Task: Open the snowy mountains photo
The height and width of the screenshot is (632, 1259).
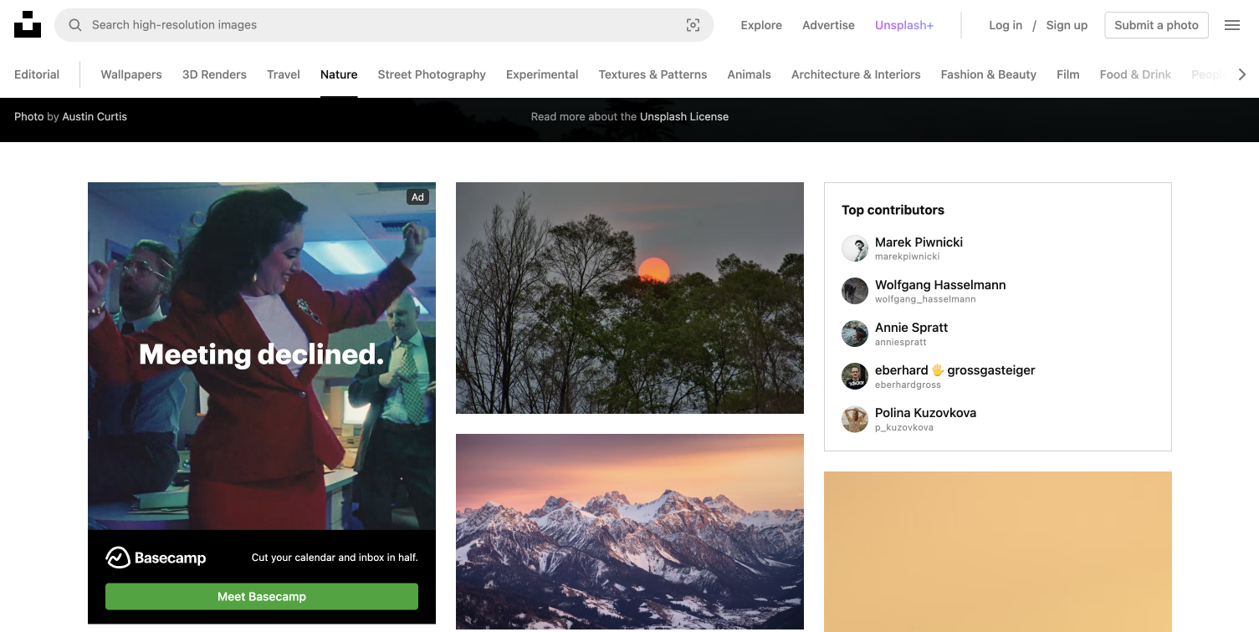Action: pyautogui.click(x=629, y=532)
